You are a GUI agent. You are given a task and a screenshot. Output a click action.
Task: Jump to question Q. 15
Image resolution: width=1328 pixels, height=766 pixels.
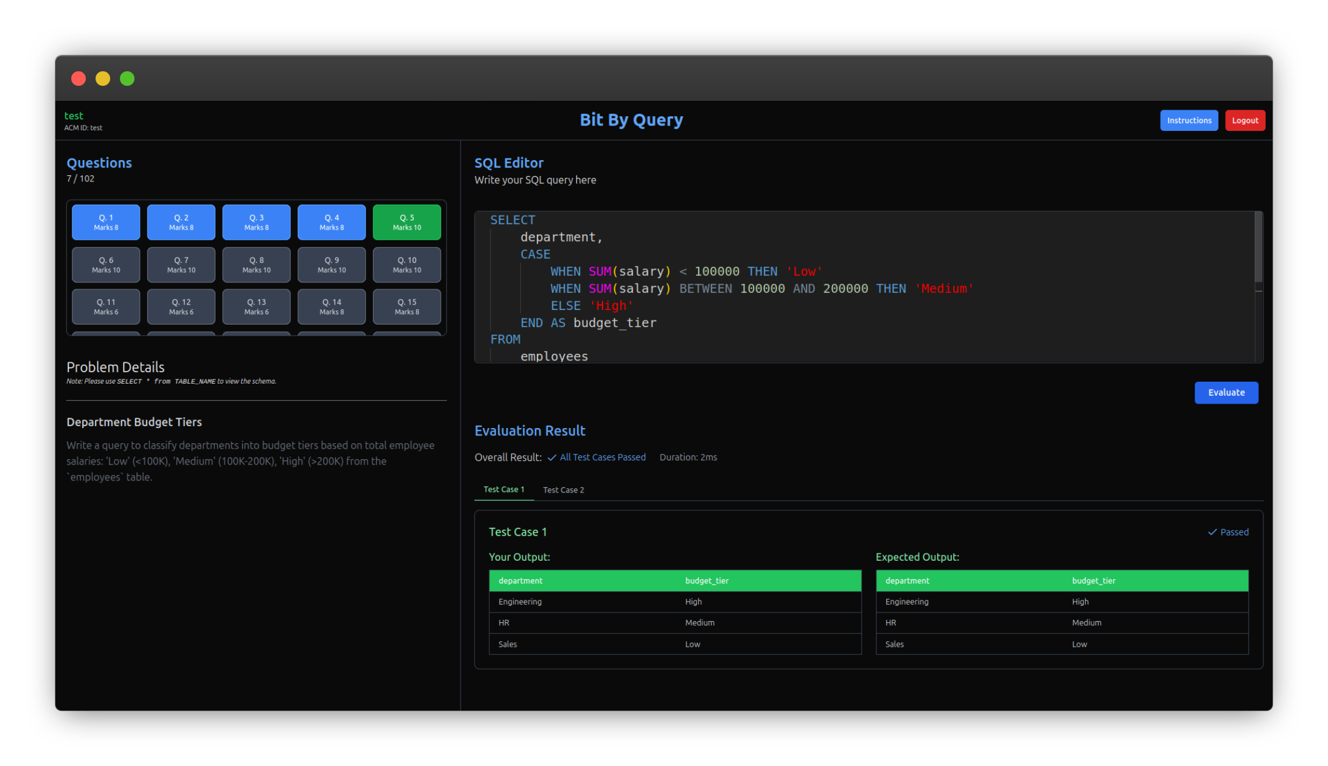407,307
